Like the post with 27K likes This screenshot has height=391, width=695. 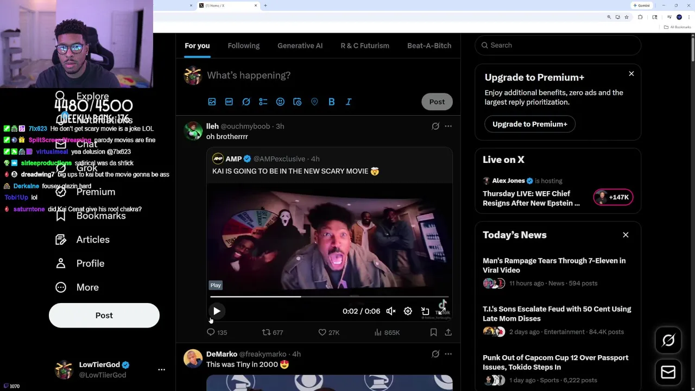(x=329, y=332)
